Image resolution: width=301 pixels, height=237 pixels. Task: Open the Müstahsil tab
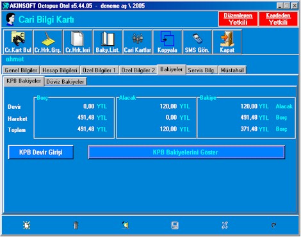click(x=232, y=70)
